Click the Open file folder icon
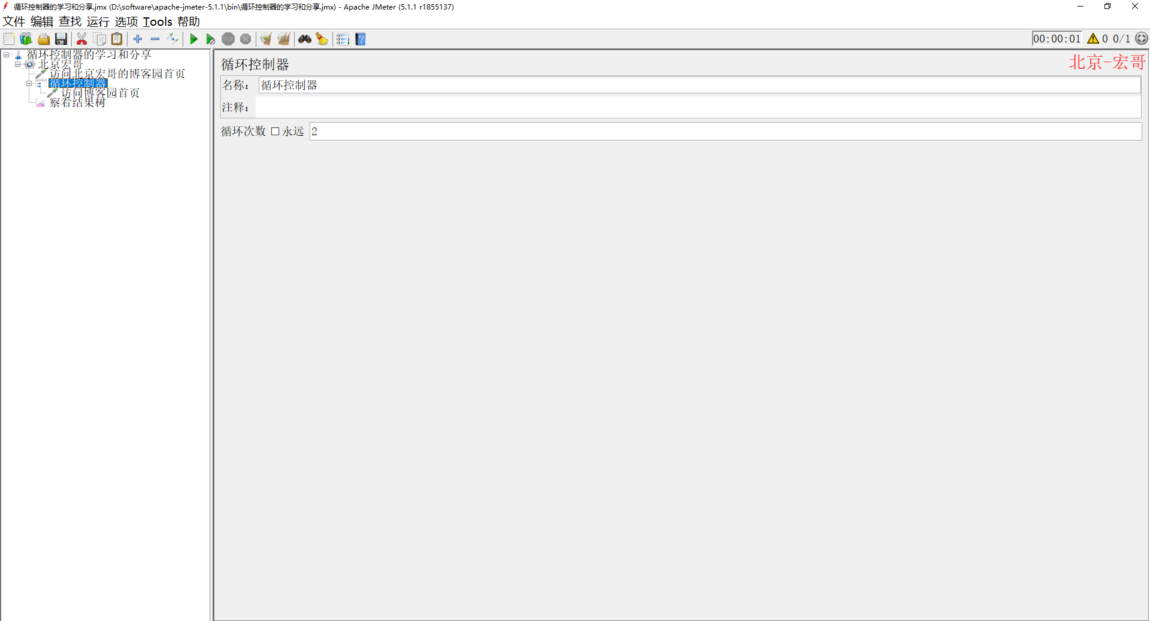This screenshot has height=621, width=1150. (x=44, y=39)
